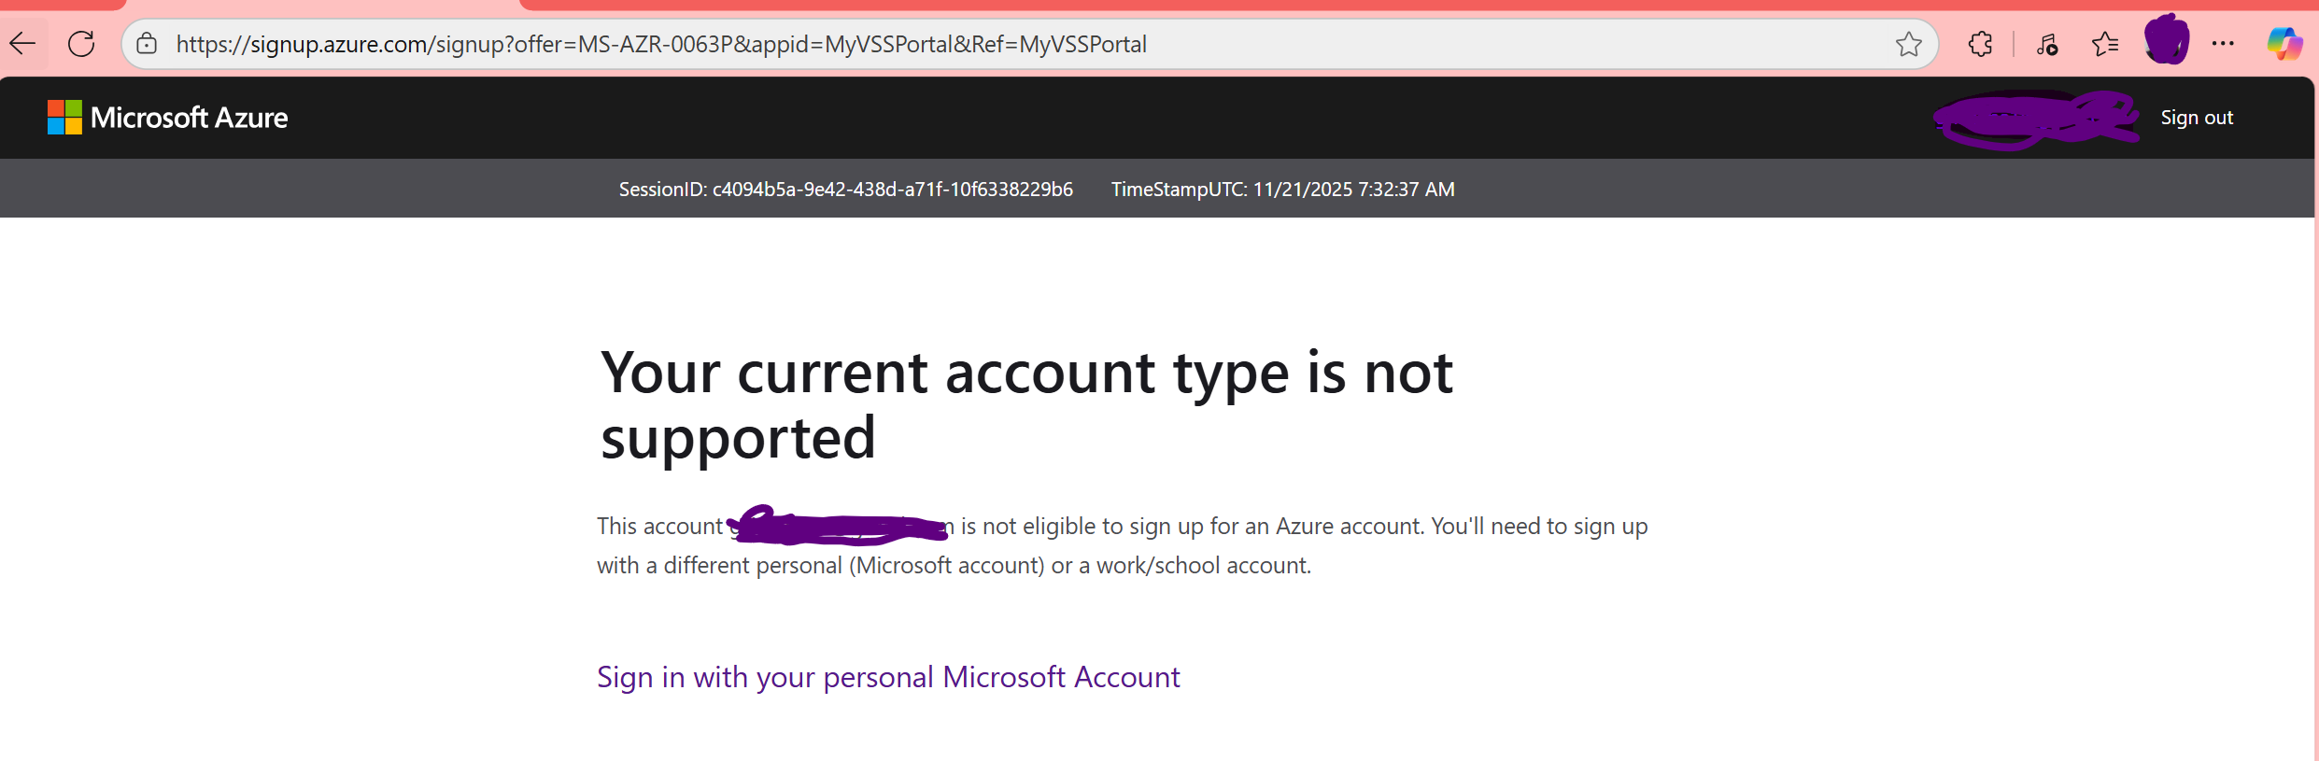Click heading 'Your current account type is not supported'

coord(1025,404)
